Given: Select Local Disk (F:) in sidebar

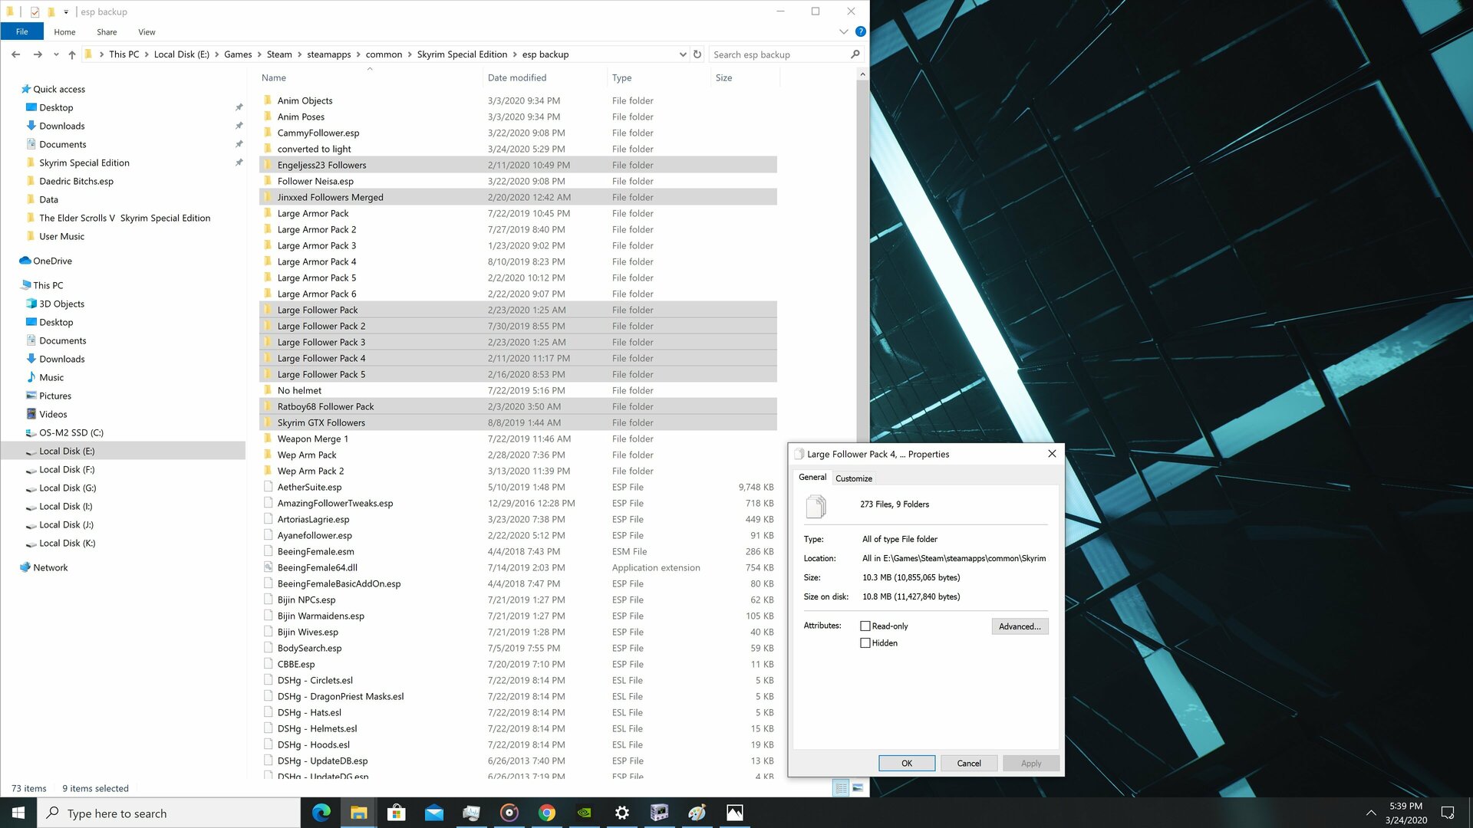Looking at the screenshot, I should click(x=67, y=469).
